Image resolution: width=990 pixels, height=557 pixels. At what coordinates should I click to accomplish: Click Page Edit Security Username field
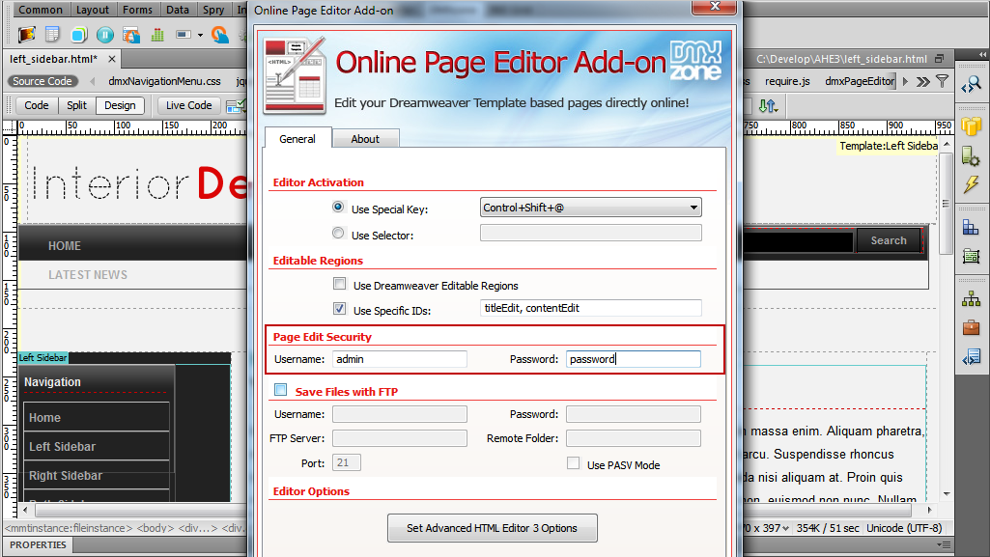tap(400, 359)
